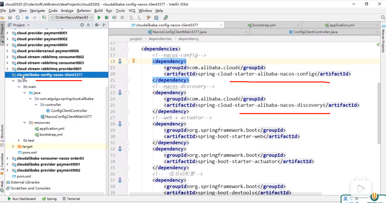Click the gutter marker on line 32
This screenshot has width=386, height=203.
pyautogui.click(x=120, y=149)
